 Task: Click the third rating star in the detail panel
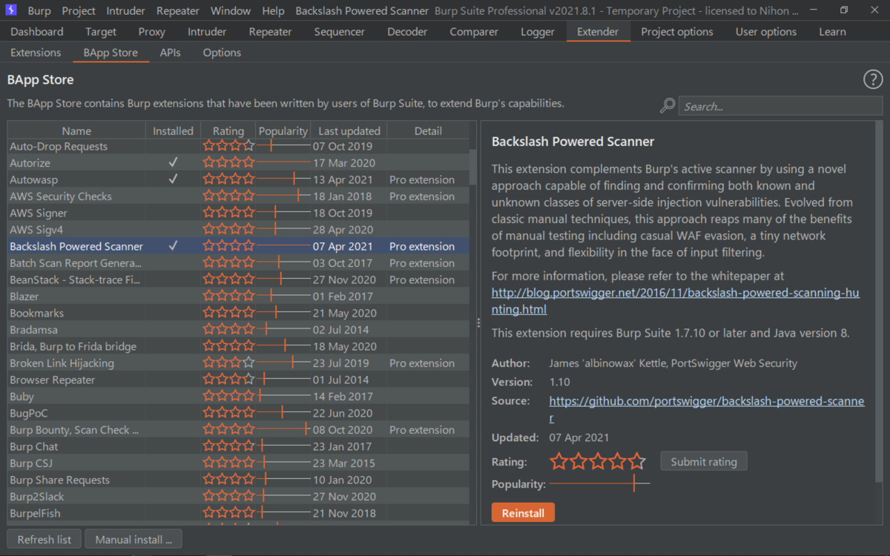click(x=598, y=462)
